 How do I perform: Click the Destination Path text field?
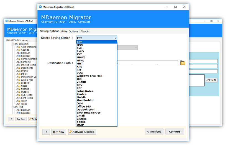[x=148, y=63]
